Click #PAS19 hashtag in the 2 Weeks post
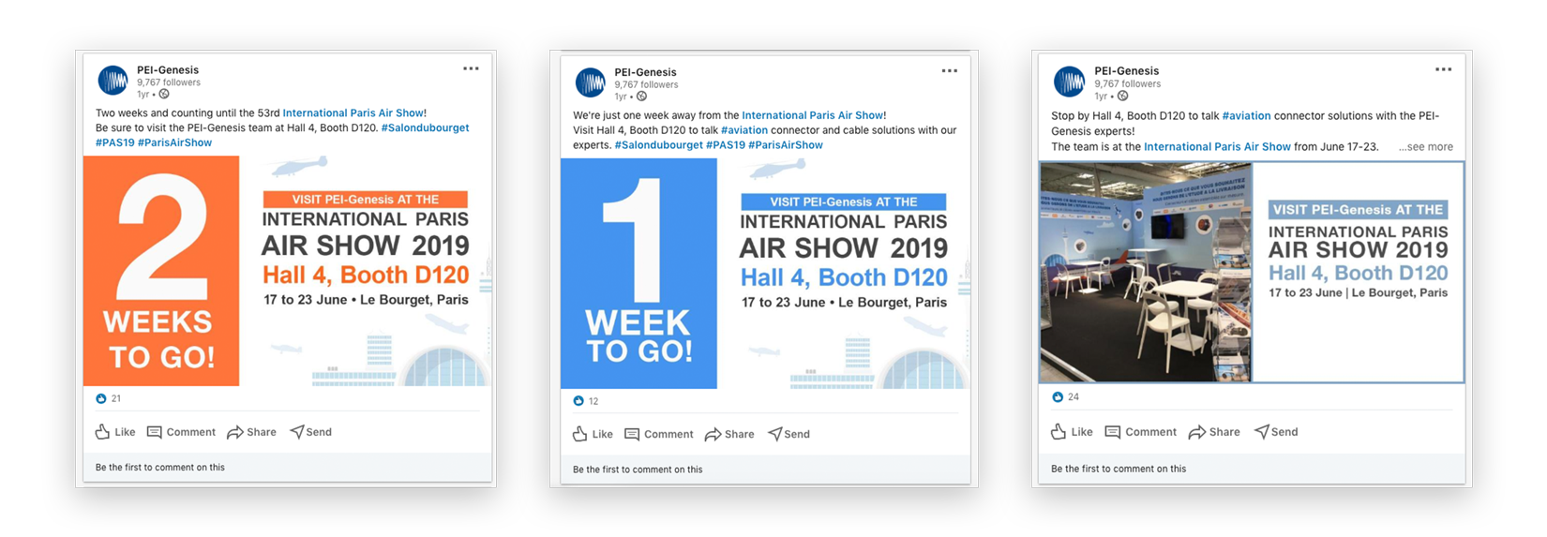 pos(114,142)
